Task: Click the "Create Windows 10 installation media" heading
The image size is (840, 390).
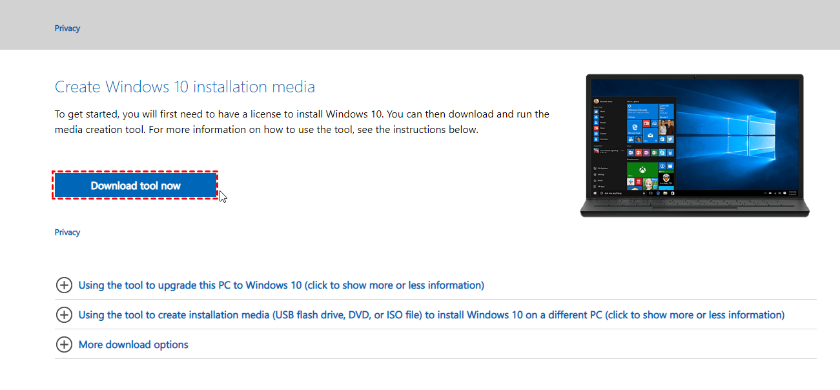Action: point(185,87)
